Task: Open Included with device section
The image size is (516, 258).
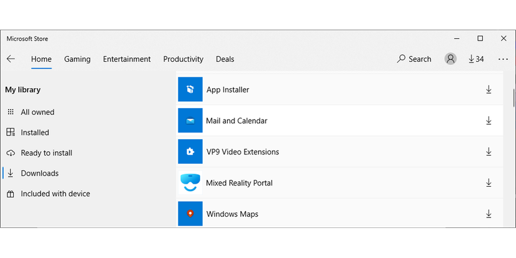Action: tap(55, 194)
